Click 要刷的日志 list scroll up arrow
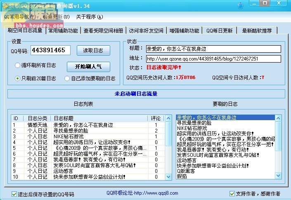The width and height of the screenshot is (291, 200). [278, 118]
